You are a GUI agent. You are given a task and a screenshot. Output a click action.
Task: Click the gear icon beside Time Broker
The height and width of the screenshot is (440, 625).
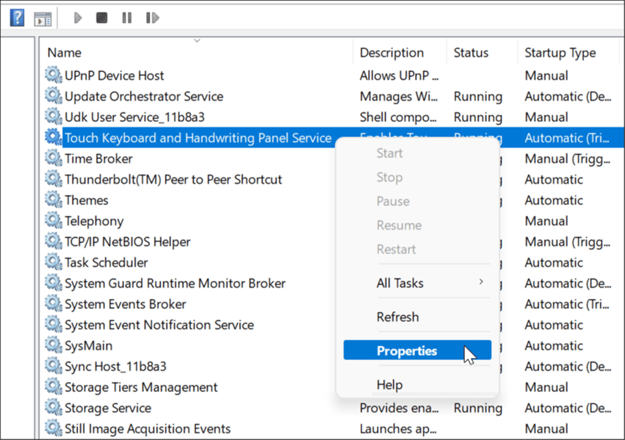point(54,158)
